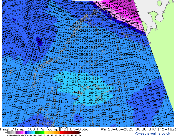Image resolution: width=176 pixels, height=136 pixels.
Task: Click the yellow 0 legend swatch
Action: [x=45, y=132]
